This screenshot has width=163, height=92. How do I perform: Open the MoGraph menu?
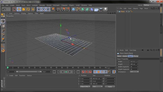pos(56,5)
